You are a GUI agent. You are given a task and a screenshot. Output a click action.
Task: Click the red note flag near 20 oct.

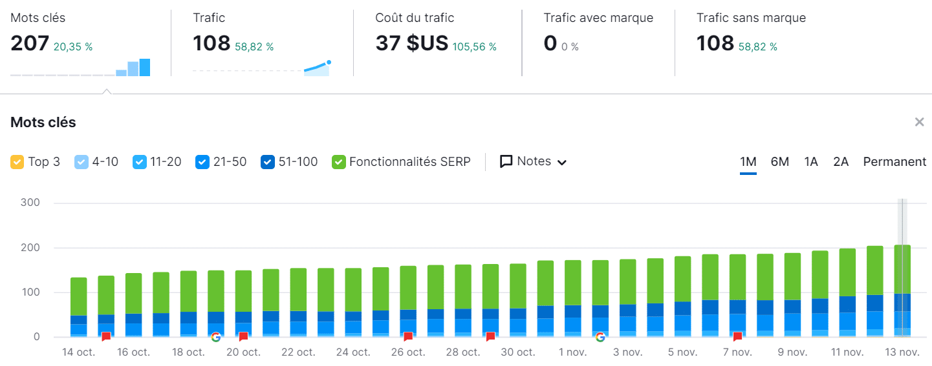pos(243,337)
